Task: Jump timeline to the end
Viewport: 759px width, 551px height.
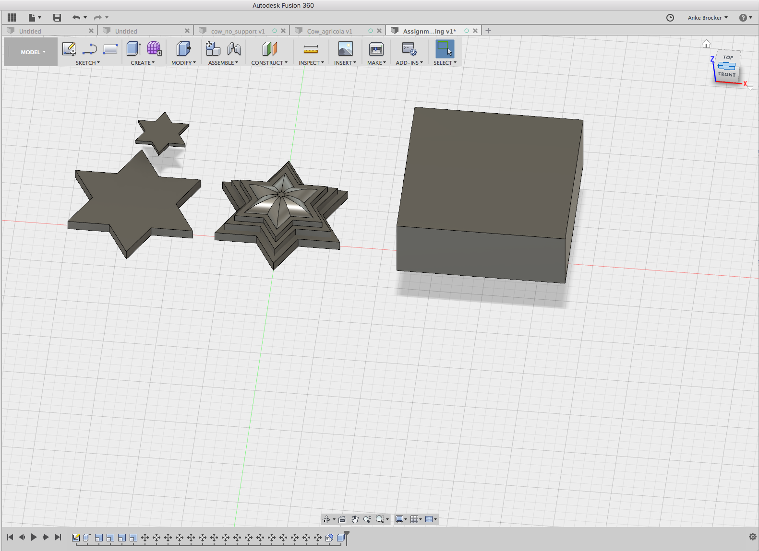Action: click(58, 537)
